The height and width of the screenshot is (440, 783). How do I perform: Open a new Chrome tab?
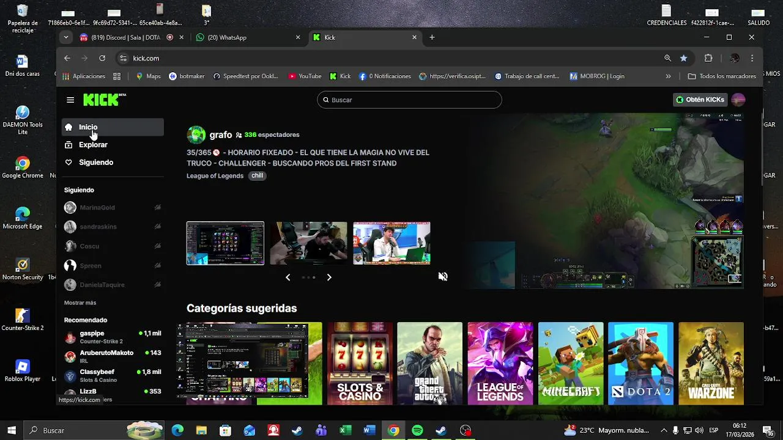click(432, 37)
